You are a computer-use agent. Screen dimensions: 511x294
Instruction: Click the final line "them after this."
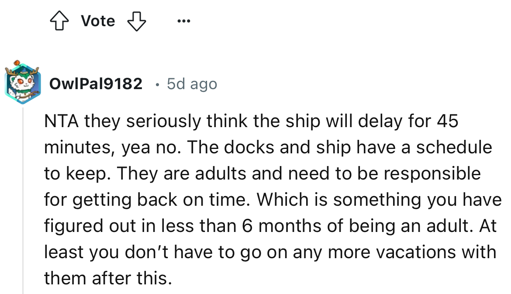[x=108, y=278]
